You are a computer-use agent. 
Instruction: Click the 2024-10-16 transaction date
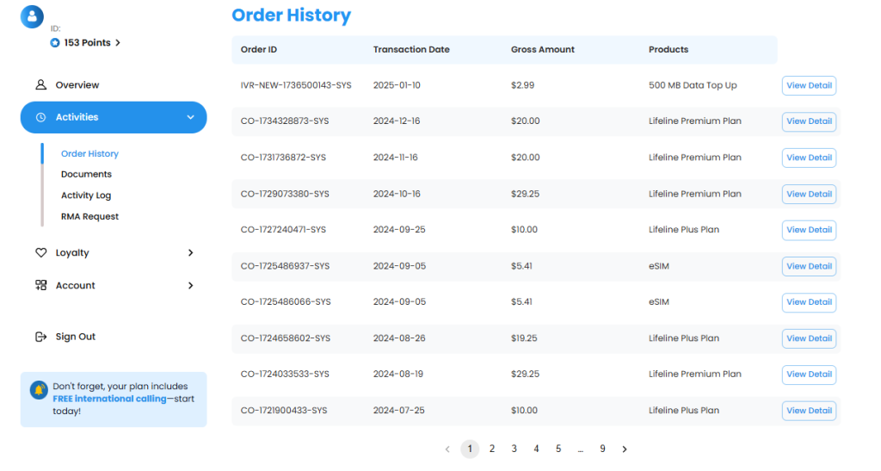[397, 194]
